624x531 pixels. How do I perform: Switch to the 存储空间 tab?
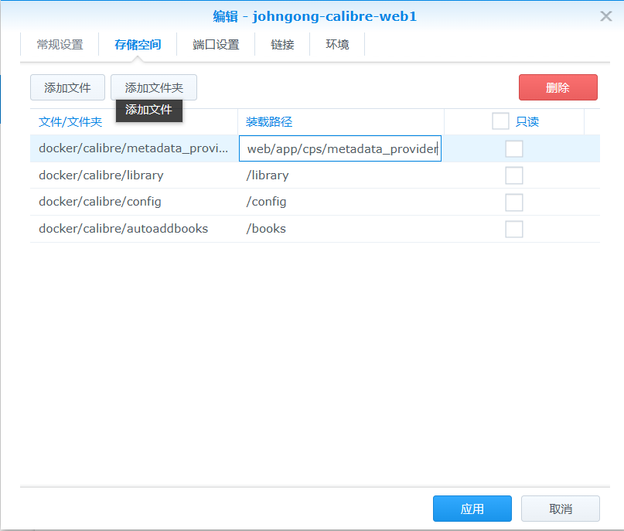(x=138, y=45)
